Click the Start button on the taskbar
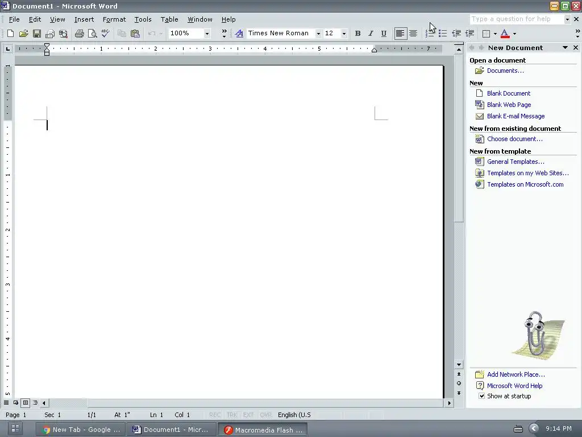582x437 pixels. pos(15,429)
